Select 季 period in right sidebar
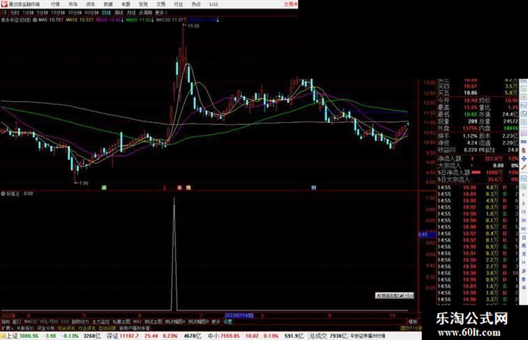This screenshot has width=528, height=340. pos(524,279)
